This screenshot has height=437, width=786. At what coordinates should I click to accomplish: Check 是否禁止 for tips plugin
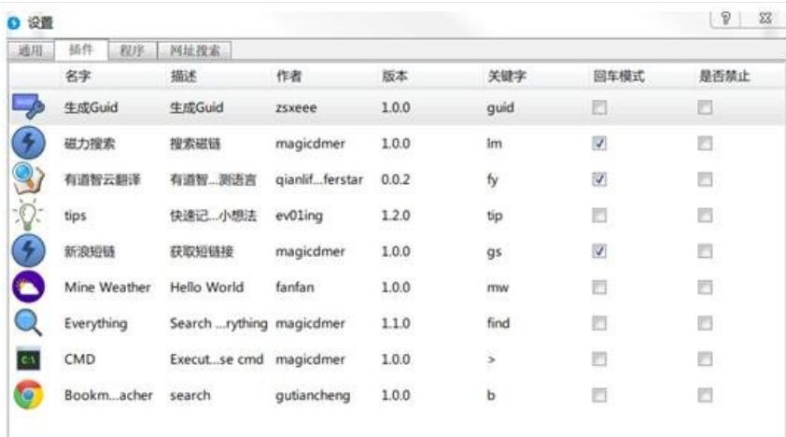coord(705,216)
